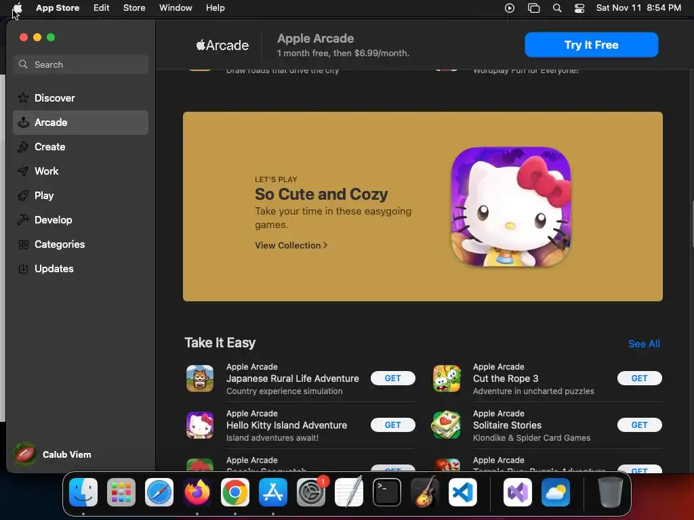694x520 pixels.
Task: Open TextEdit from the dock
Action: pyautogui.click(x=349, y=492)
